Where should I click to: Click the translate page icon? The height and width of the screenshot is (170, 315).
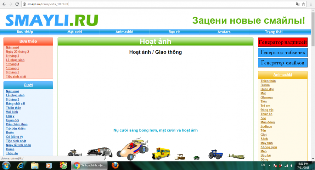297,4
